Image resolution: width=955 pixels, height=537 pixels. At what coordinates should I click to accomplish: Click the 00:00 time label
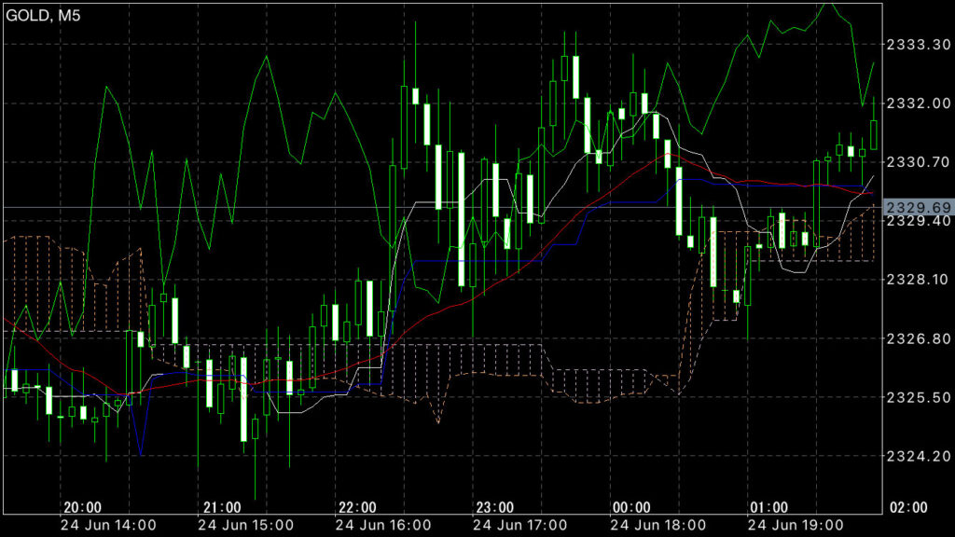(x=631, y=508)
